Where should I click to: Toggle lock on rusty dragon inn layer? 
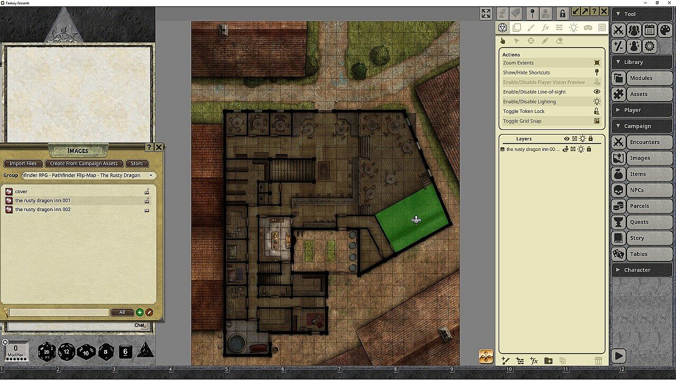(x=589, y=149)
